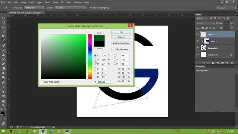The width and height of the screenshot is (238, 134).
Task: Click OK in the Color Picker
Action: tap(121, 32)
